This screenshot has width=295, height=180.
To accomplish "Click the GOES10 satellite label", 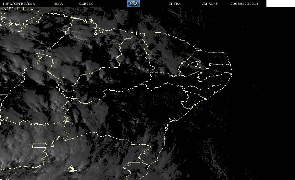I will pos(86,4).
